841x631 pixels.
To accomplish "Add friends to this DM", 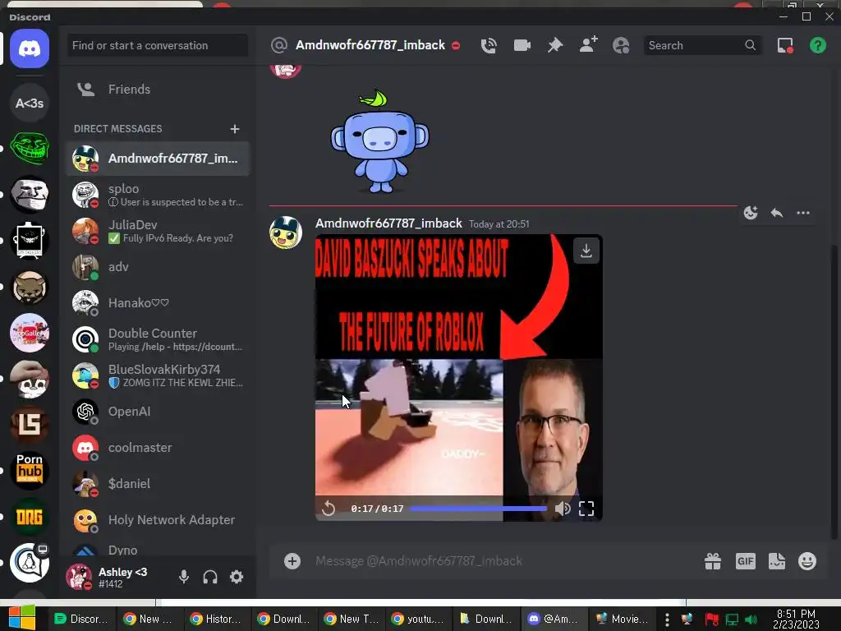I will click(588, 45).
